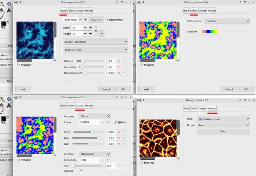This screenshot has height=176, width=256.
Task: Click preview navigation cross icon top-left dialog
Action: tap(55, 60)
